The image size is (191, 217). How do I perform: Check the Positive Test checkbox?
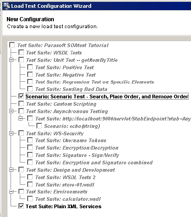(30, 67)
